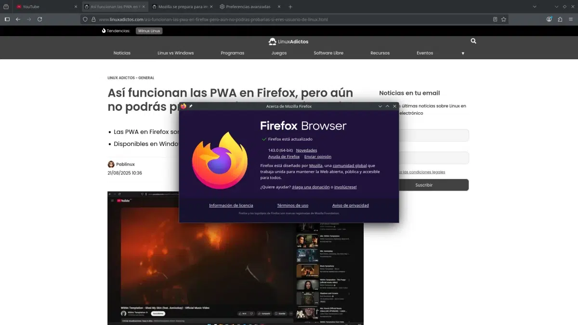Select Noticias in the site menu
The width and height of the screenshot is (578, 325).
coord(122,53)
